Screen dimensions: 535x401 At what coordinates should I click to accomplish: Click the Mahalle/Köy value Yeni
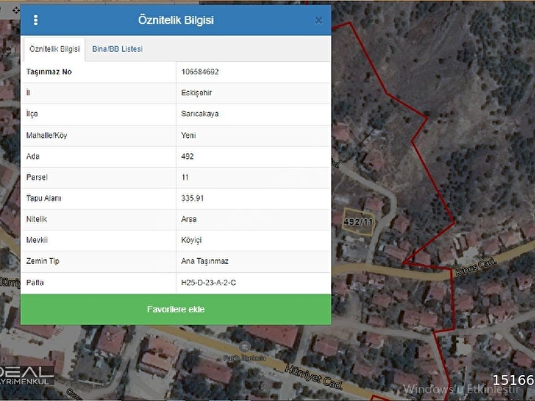tap(188, 135)
